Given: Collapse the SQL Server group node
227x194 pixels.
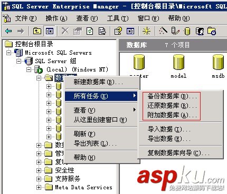Looking at the screenshot, I should [x=18, y=61].
